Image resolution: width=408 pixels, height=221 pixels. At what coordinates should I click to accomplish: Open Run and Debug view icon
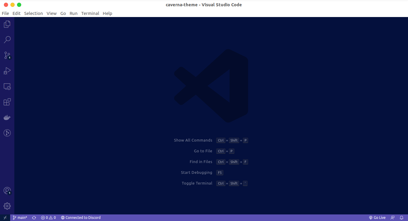[x=7, y=71]
